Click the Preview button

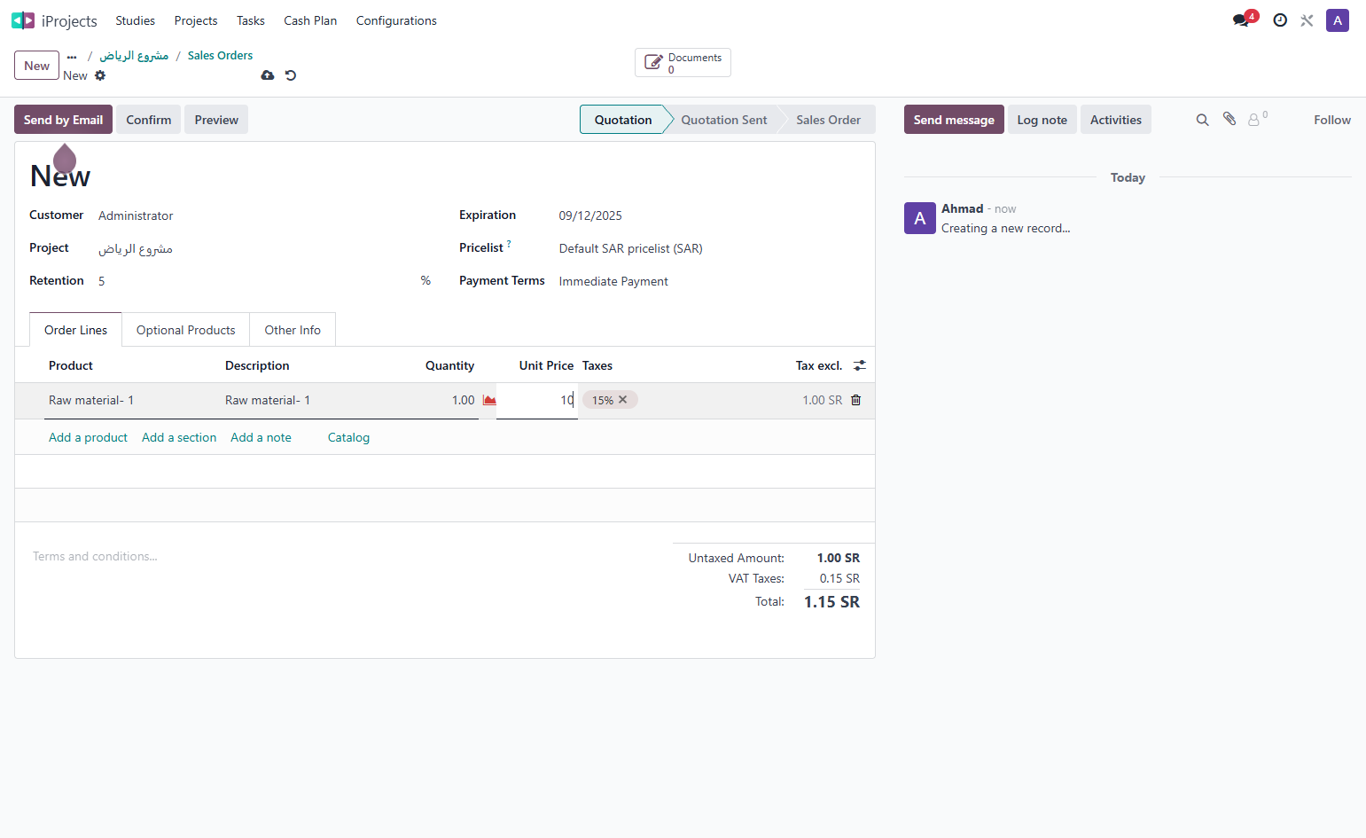pyautogui.click(x=216, y=120)
